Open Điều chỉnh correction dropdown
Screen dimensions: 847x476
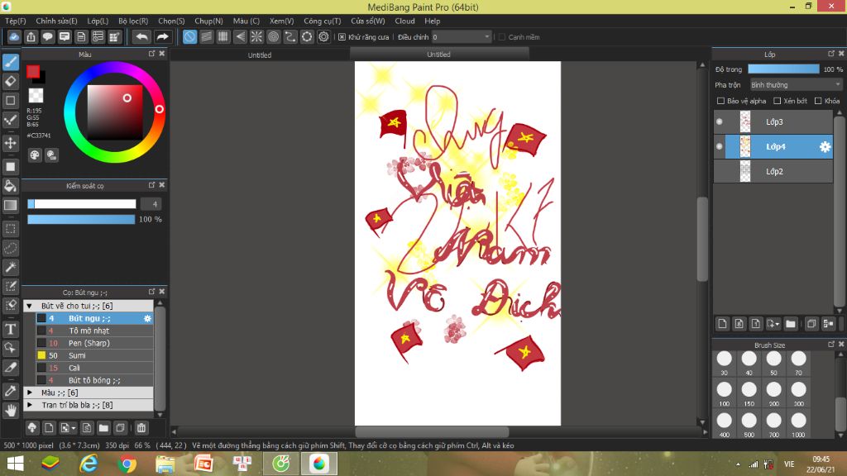click(461, 36)
